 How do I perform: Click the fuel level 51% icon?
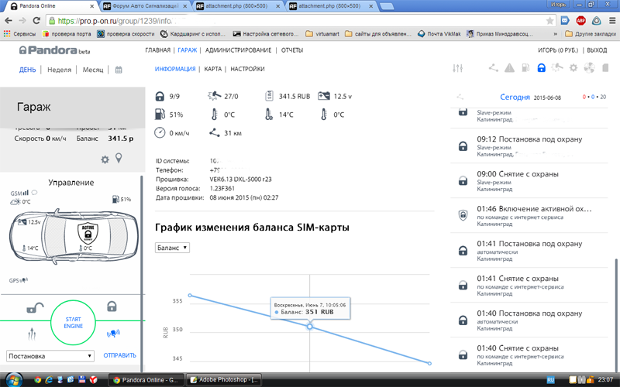pos(160,115)
